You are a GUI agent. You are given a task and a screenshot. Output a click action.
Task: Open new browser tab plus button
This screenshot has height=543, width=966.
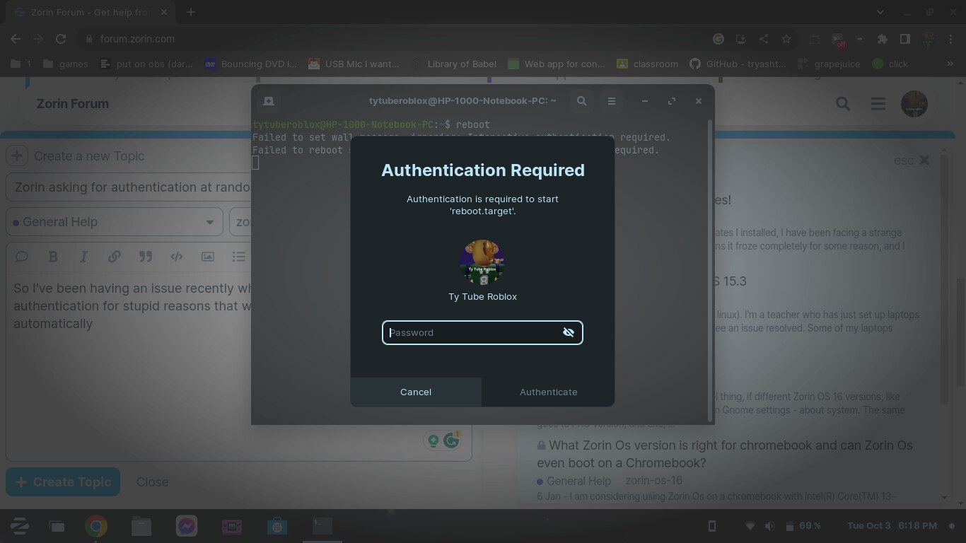[x=191, y=12]
